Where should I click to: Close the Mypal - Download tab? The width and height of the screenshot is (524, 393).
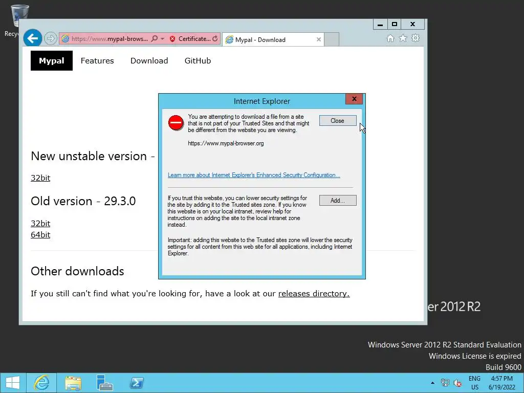[x=318, y=39]
